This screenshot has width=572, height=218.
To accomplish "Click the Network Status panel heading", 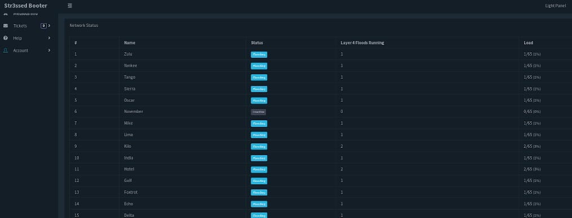I will pos(83,25).
